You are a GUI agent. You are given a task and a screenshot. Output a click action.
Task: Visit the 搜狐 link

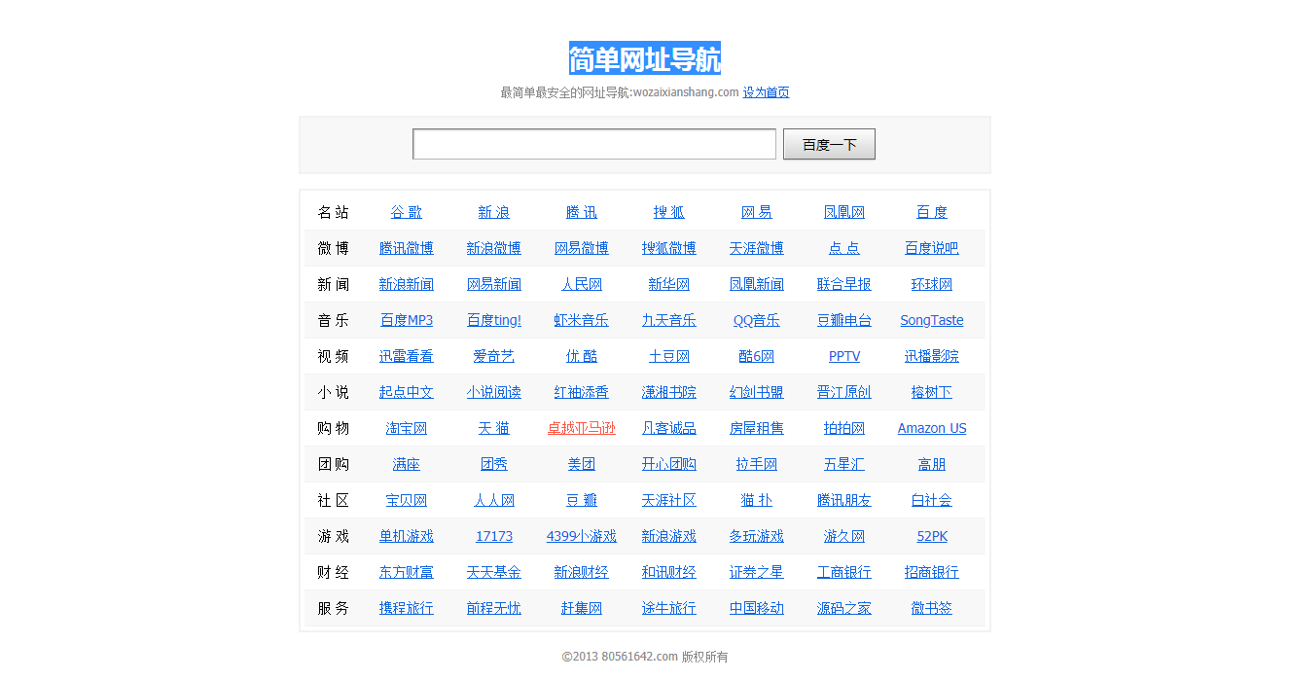tap(669, 212)
